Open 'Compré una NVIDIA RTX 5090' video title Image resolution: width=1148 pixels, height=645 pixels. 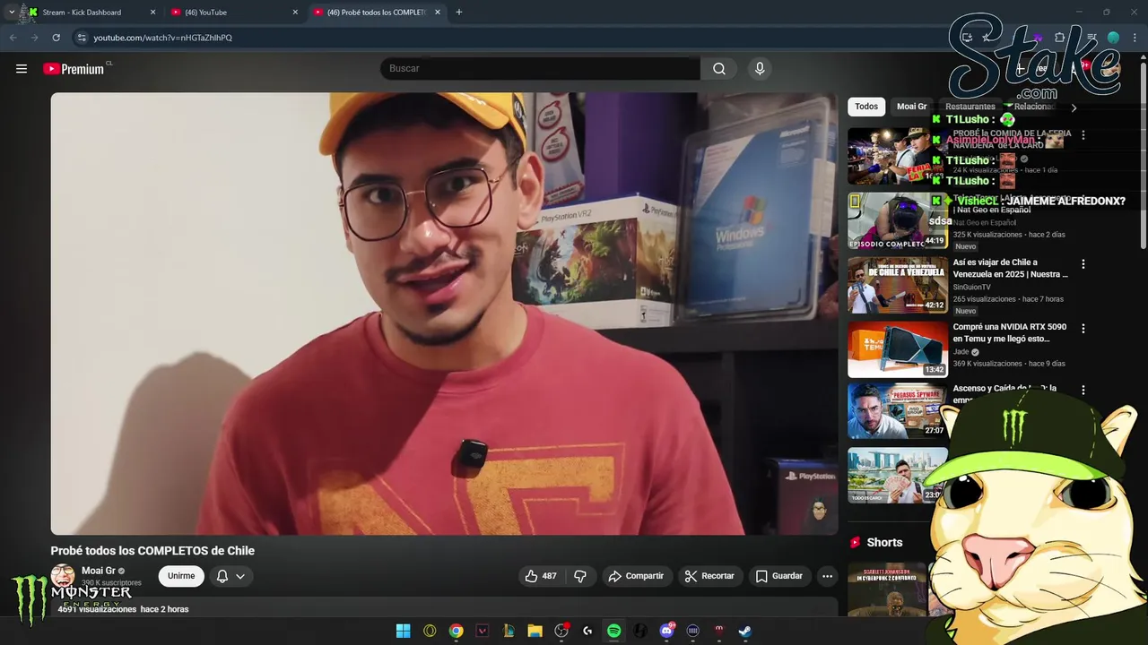click(1010, 333)
